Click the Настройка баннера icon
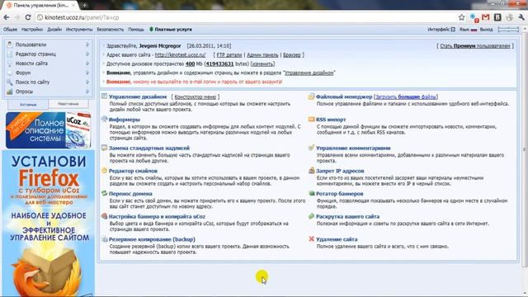This screenshot has height=297, width=528. (105, 216)
